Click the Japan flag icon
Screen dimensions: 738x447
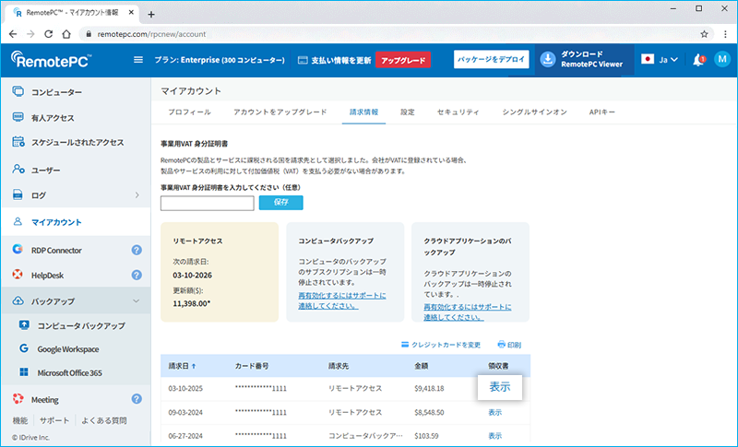(648, 59)
